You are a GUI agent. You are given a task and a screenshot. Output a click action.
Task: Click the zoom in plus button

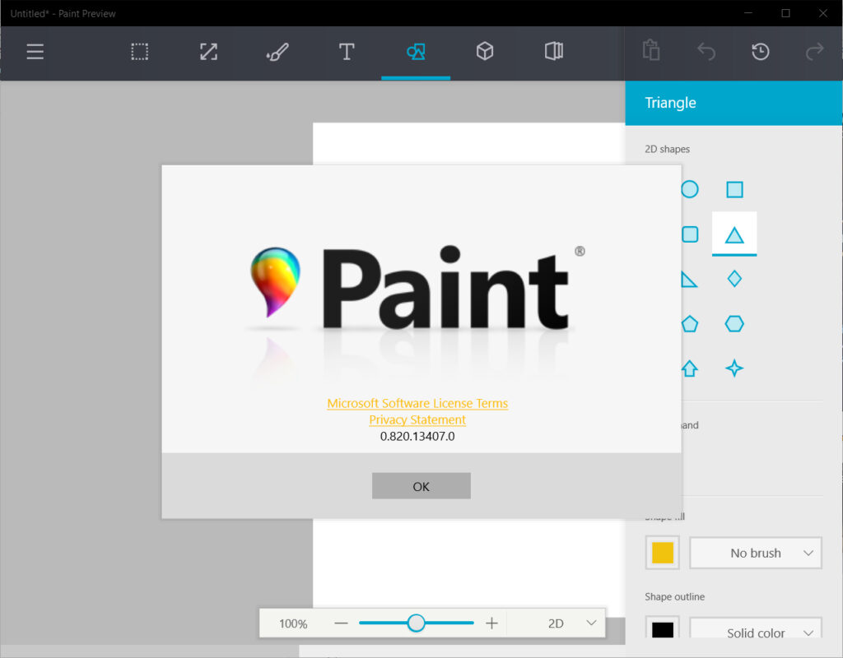pyautogui.click(x=491, y=623)
